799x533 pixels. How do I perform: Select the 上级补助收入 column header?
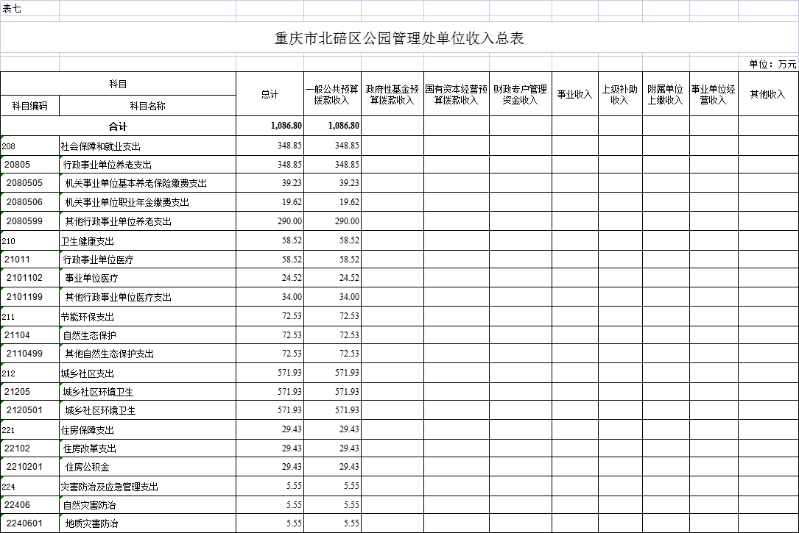click(620, 95)
